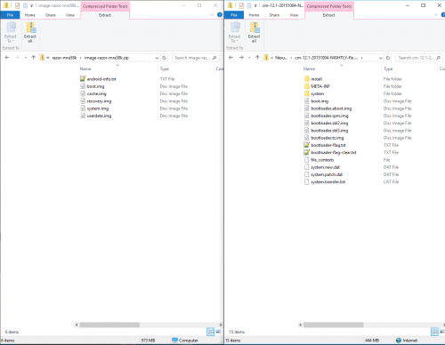
Task: Expand the ribbon in the right window
Action: [x=435, y=15]
